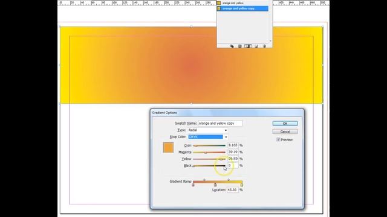Click the Black slider track
Screen dimensions: 387x217
point(209,166)
